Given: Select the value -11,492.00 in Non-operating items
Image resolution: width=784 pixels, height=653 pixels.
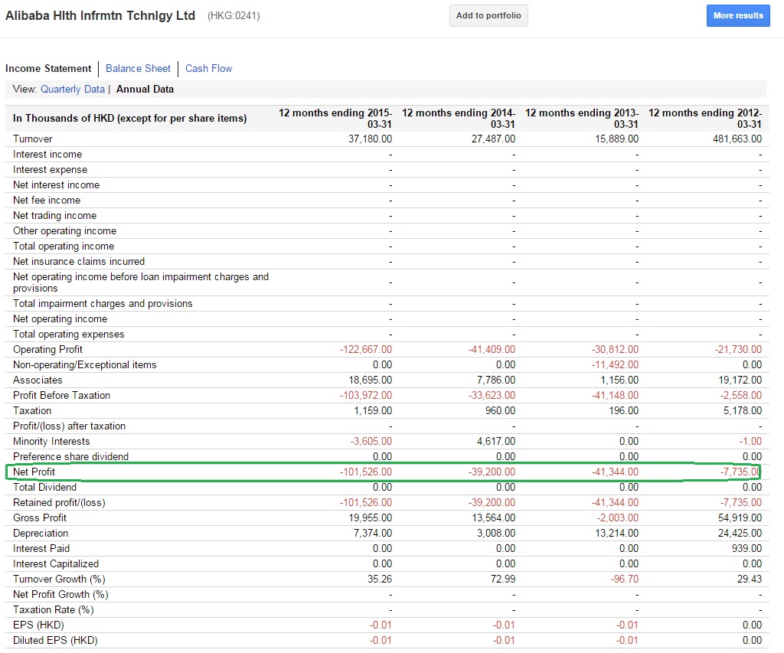Looking at the screenshot, I should [x=615, y=365].
